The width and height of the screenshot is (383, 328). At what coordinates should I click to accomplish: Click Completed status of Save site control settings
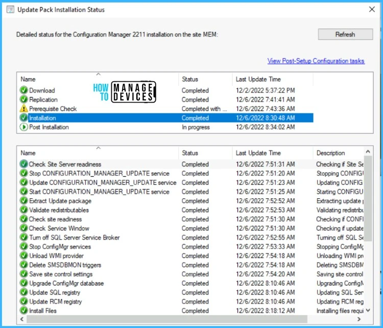pyautogui.click(x=195, y=274)
